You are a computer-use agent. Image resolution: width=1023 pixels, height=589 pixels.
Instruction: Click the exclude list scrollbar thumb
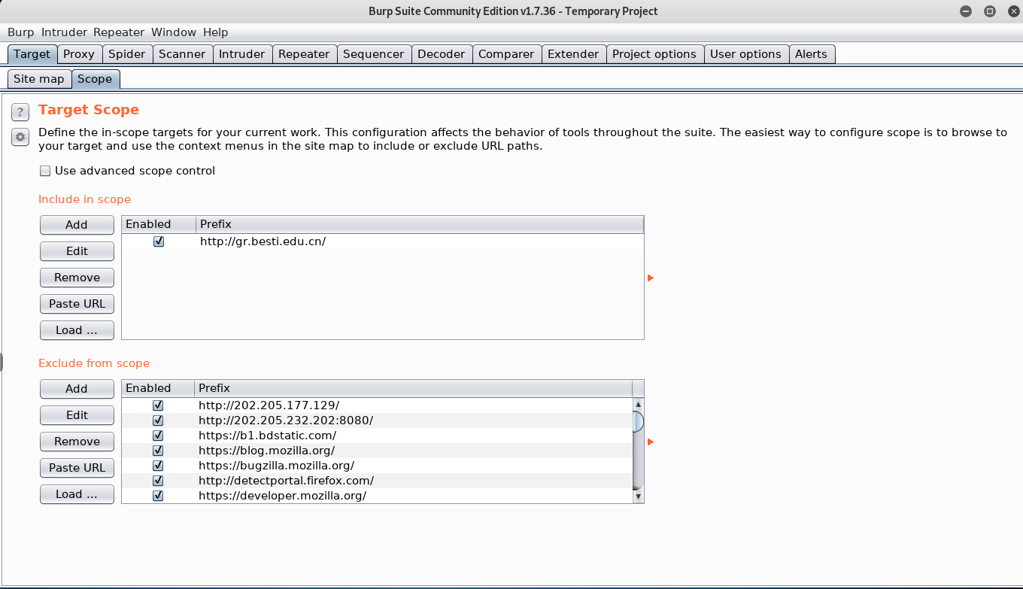639,421
